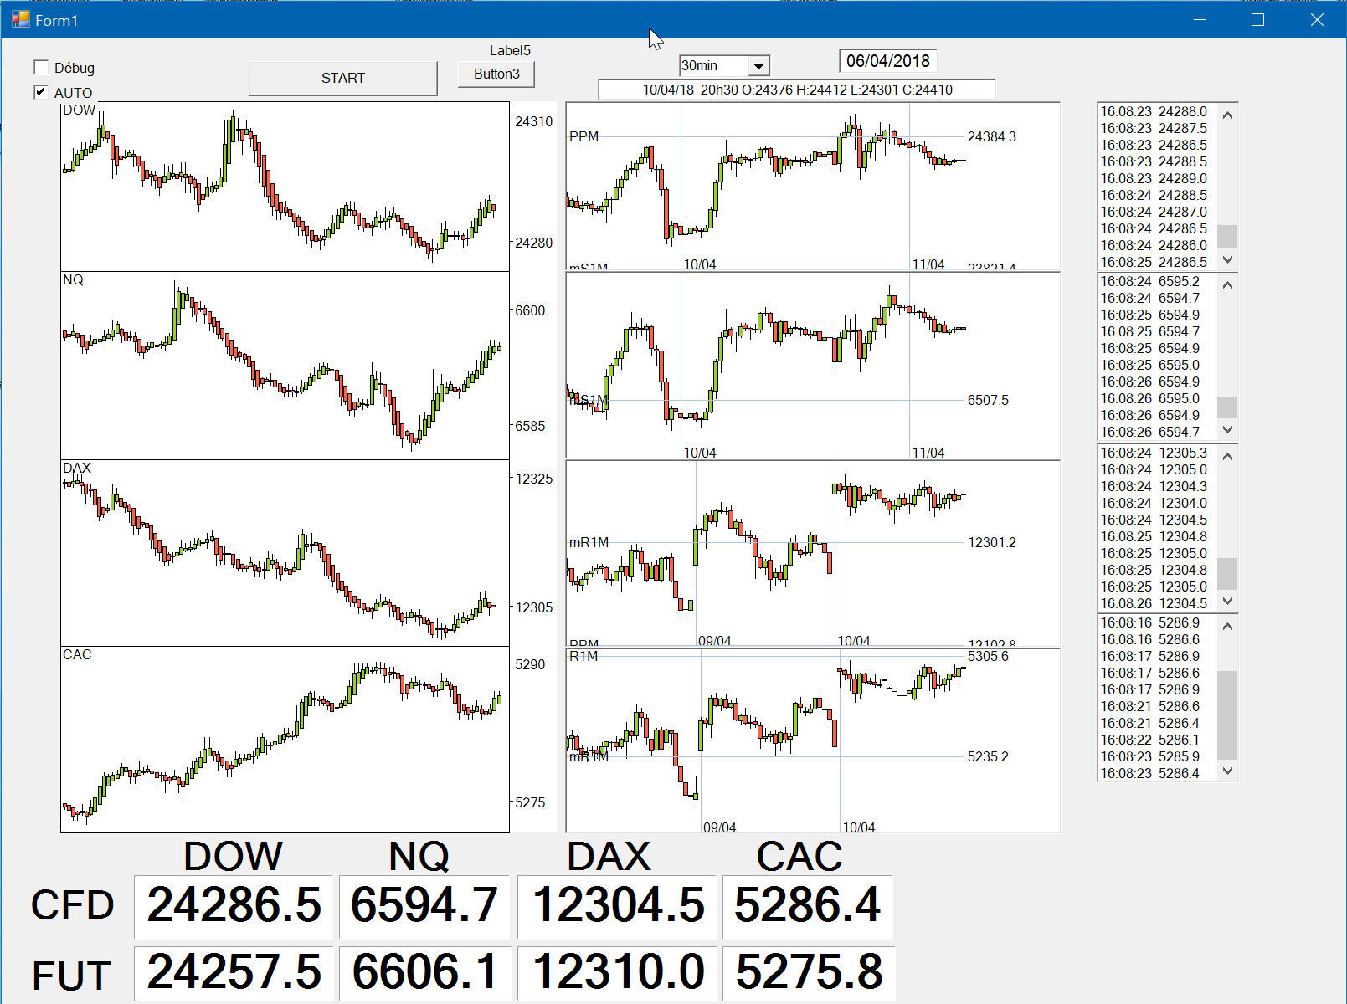Viewport: 1347px width, 1004px height.
Task: Select tick row 16:08:24 12304.3
Action: [x=1157, y=486]
